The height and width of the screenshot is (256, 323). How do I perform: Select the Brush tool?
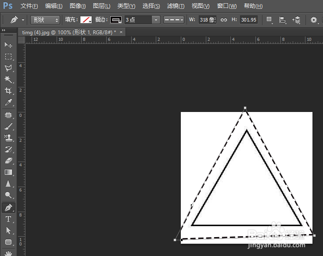pyautogui.click(x=8, y=126)
